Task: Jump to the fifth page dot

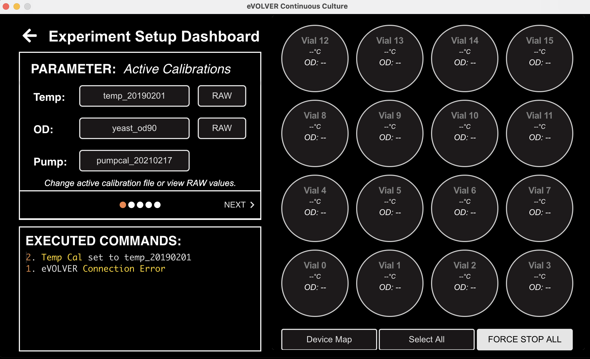Action: click(157, 205)
